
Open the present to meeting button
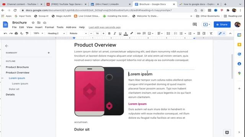(x=207, y=24)
